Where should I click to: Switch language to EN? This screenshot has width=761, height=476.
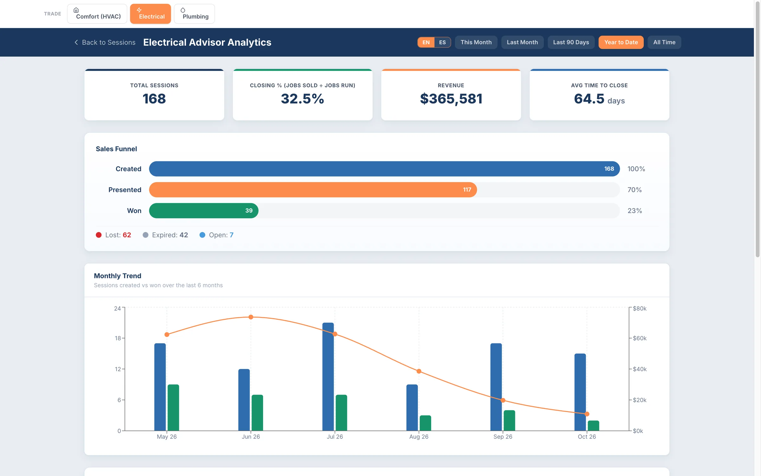426,42
